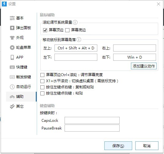The height and width of the screenshot is (154, 164).
Task: Select 其它 via its checkmark icon
Action: [12, 106]
